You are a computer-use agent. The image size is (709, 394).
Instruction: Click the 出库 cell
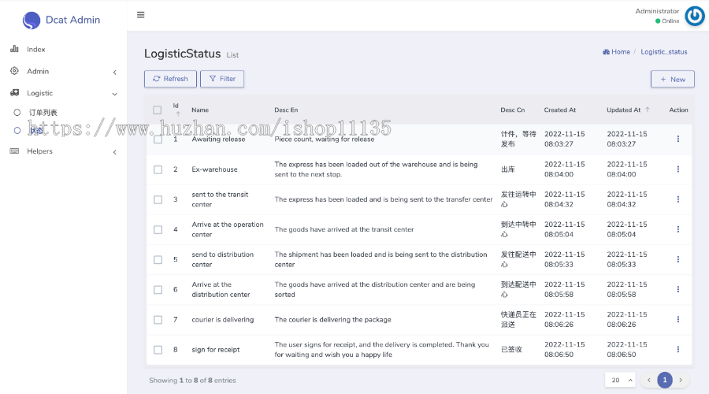(508, 169)
